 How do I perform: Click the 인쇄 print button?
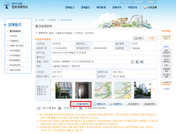(x=138, y=38)
